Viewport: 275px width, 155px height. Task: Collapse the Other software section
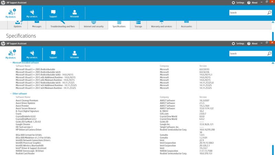click(x=11, y=94)
